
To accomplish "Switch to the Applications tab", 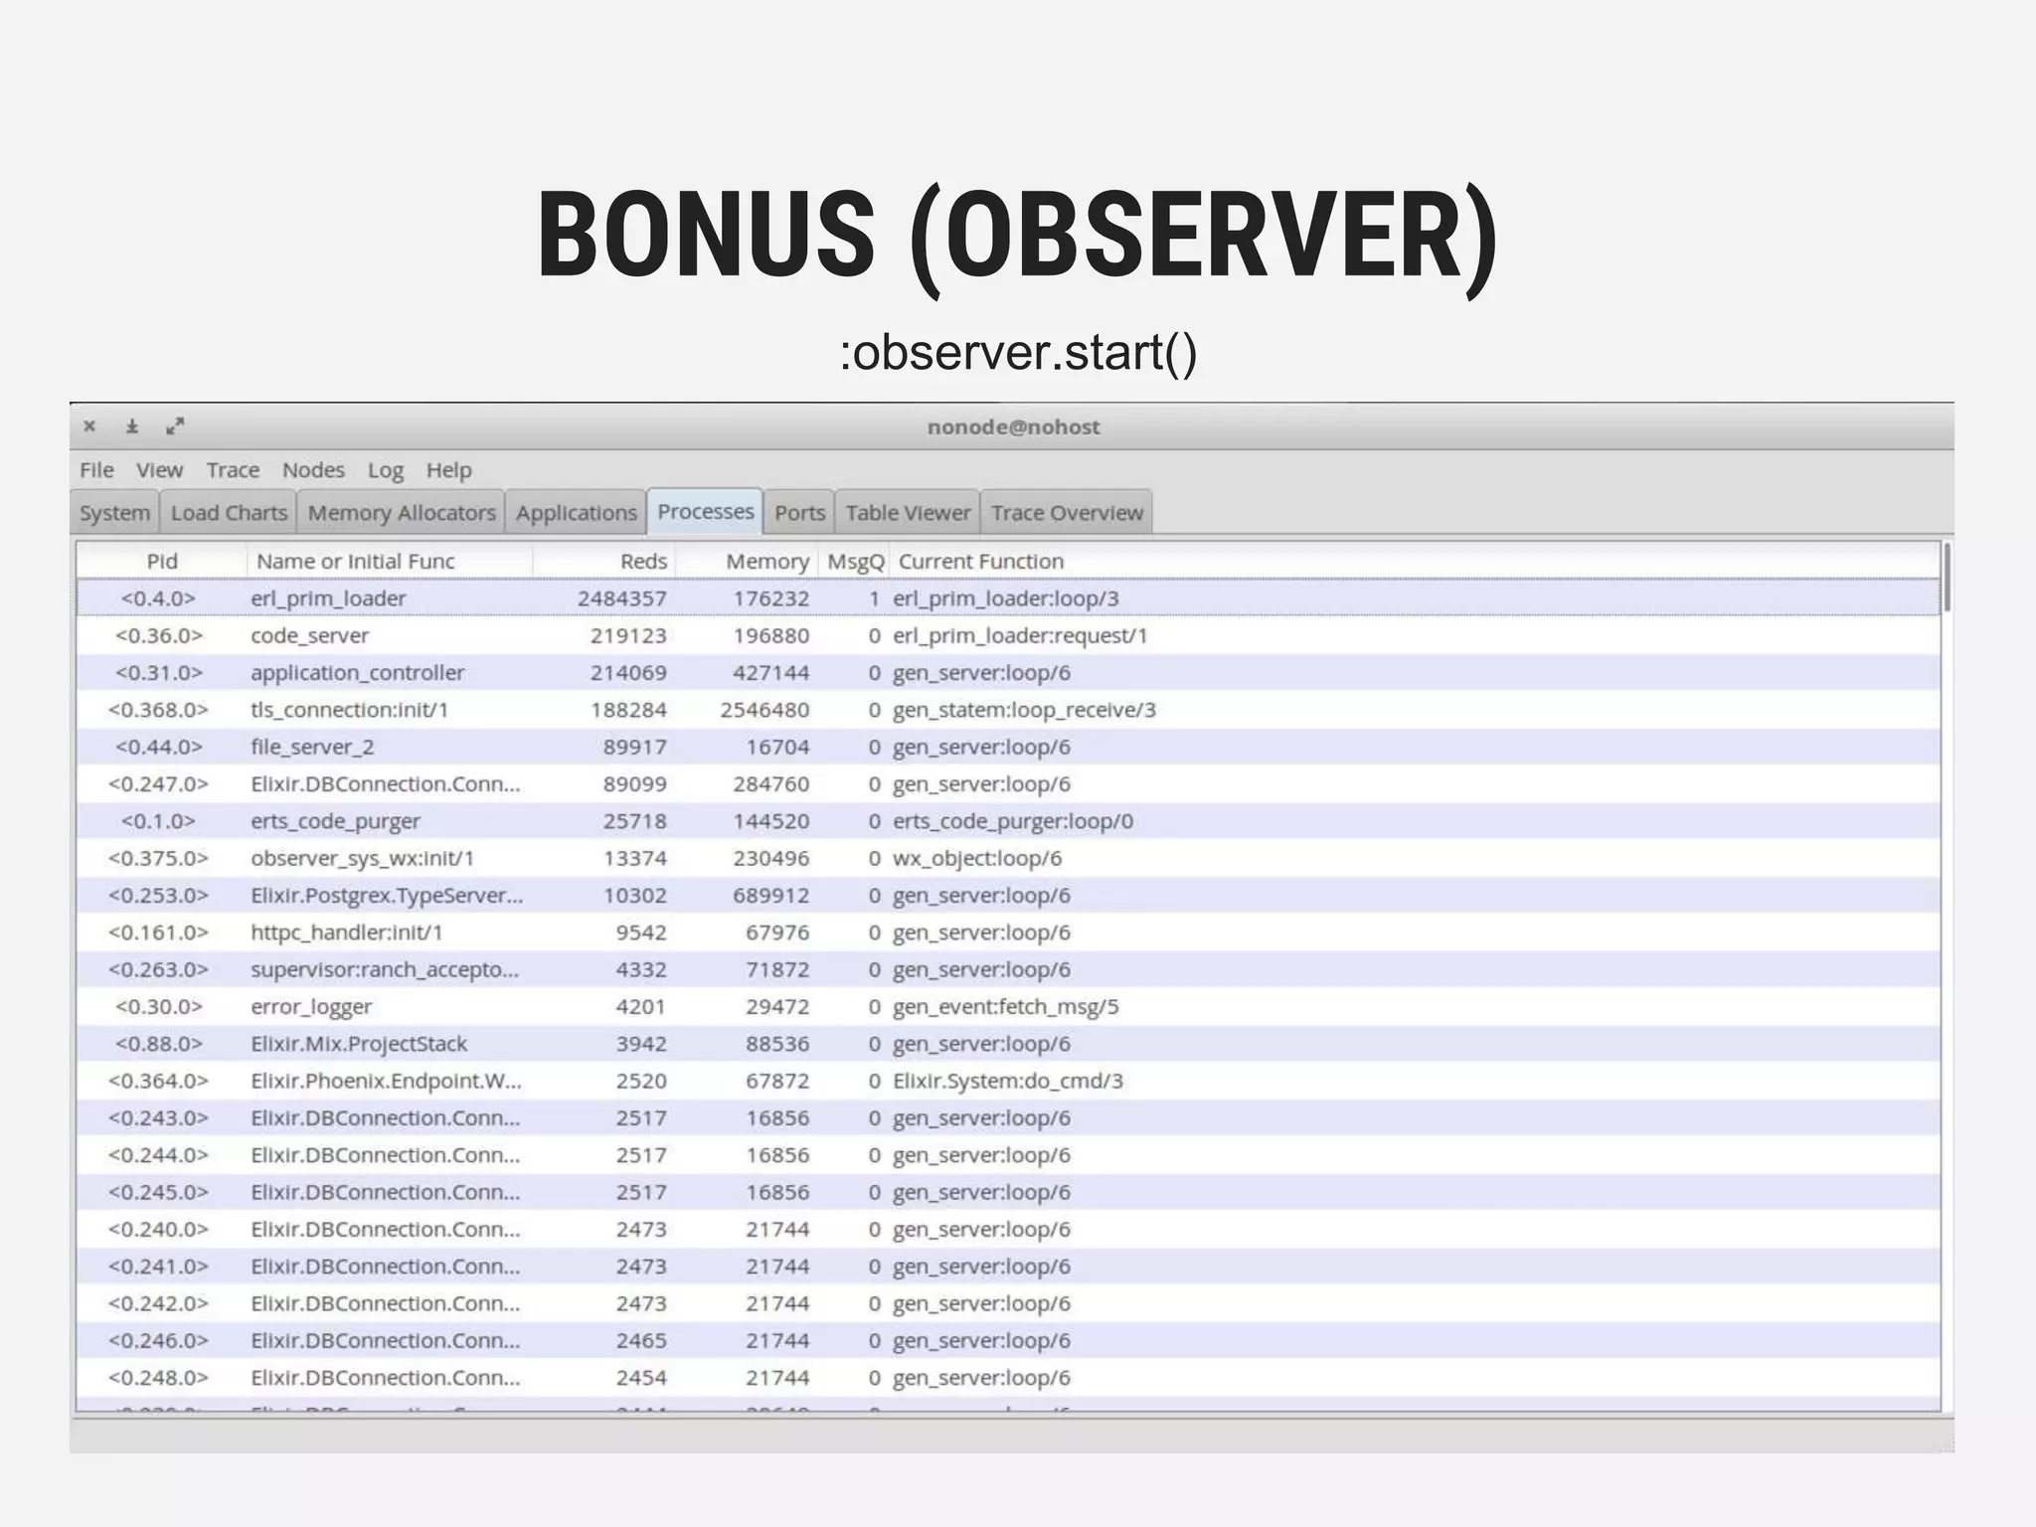I will (577, 512).
